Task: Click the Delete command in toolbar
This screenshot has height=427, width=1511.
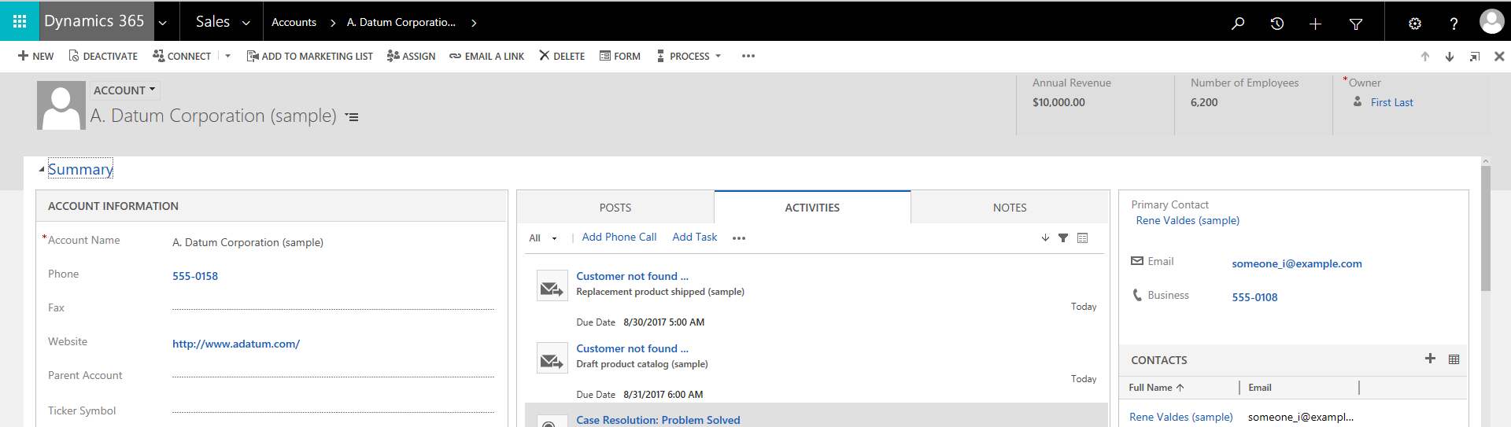Action: [561, 56]
